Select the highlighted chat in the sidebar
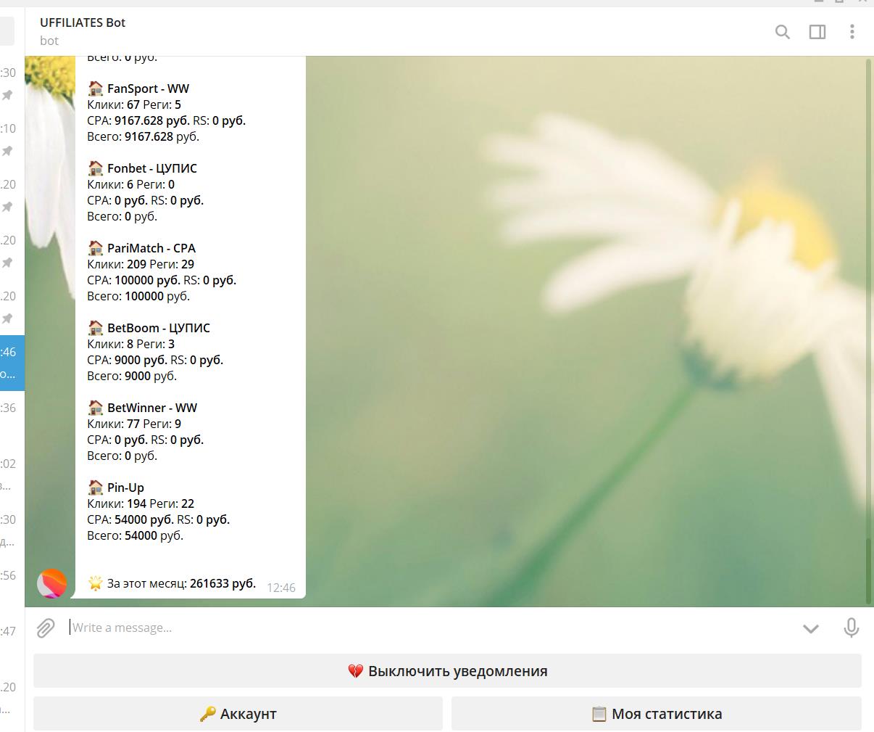The width and height of the screenshot is (874, 732). 12,363
